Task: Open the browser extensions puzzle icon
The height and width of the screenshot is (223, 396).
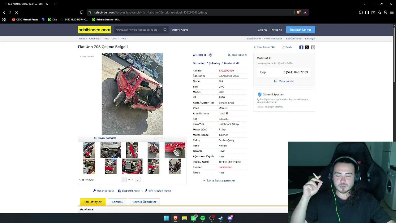Action: tap(361, 12)
